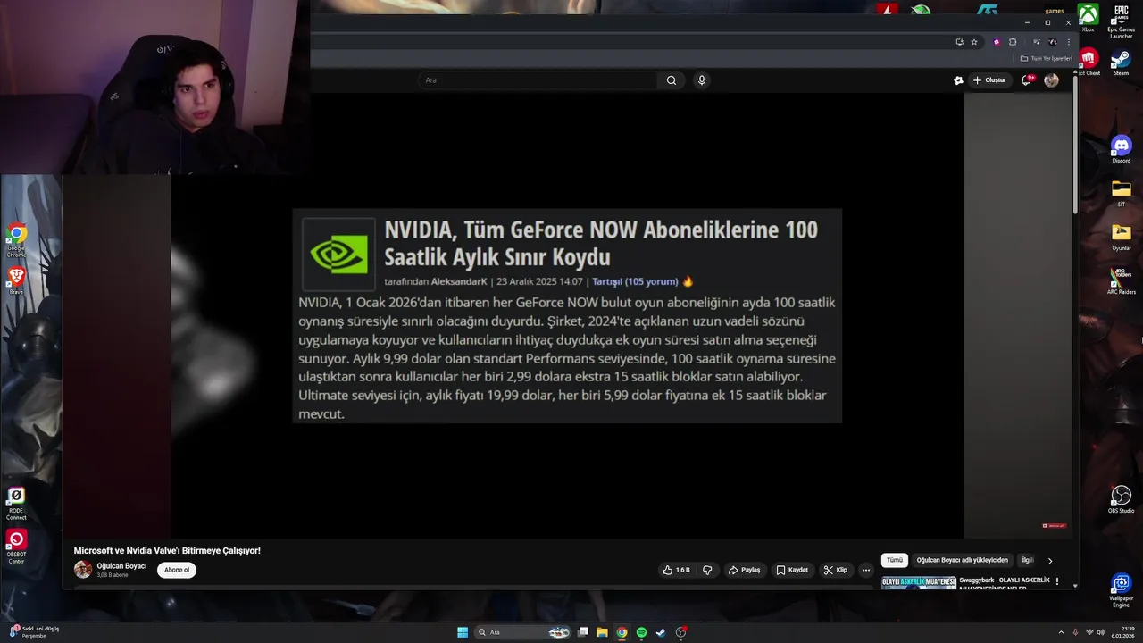Click the taskbar Ara search box

tap(524, 632)
